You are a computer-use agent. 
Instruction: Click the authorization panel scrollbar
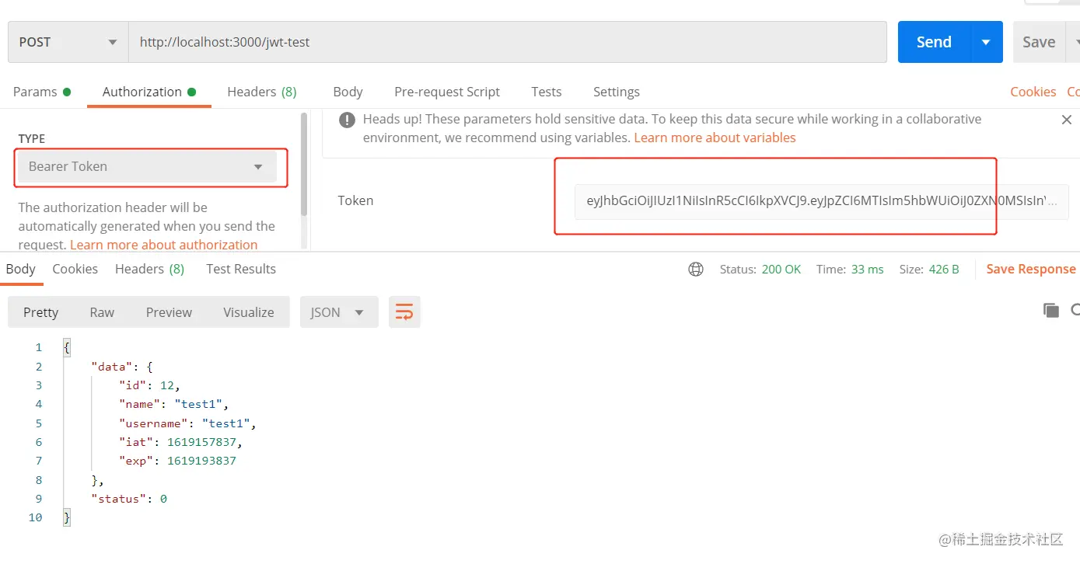coord(304,165)
